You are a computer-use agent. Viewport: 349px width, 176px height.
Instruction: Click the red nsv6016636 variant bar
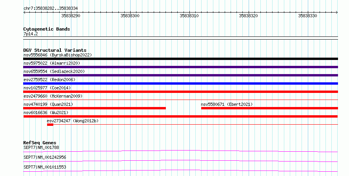pos(180,116)
